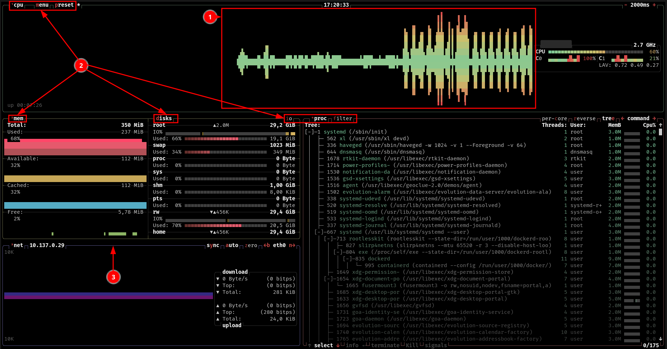Toggle the mem box label

click(x=18, y=118)
